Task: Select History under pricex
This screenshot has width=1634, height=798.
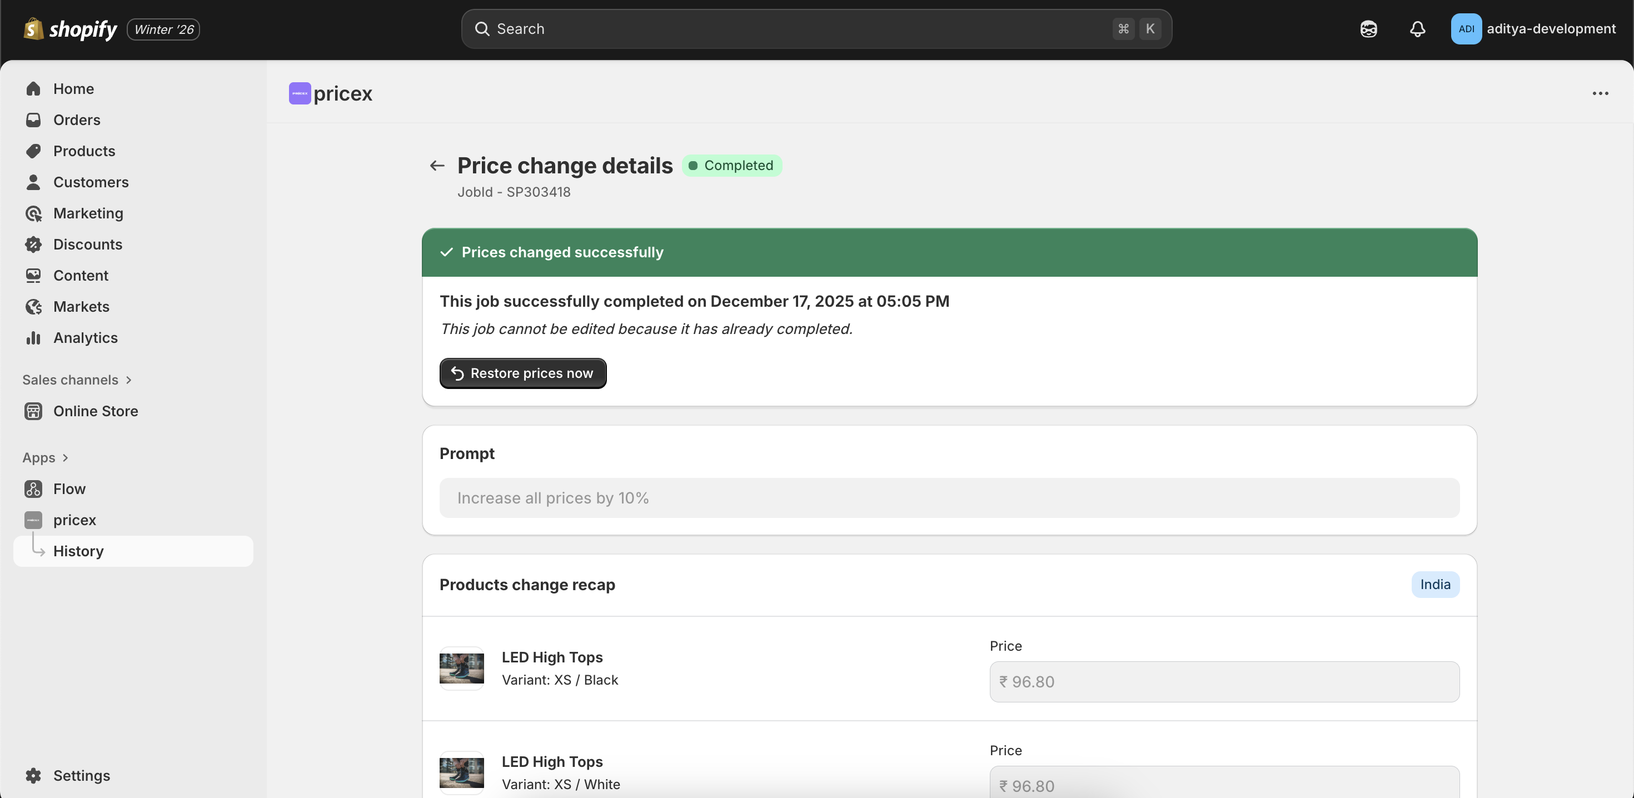Action: 79,551
